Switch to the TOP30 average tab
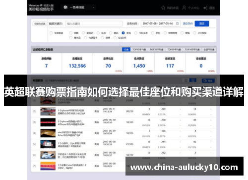This screenshot has width=248, height=180. tap(156, 49)
